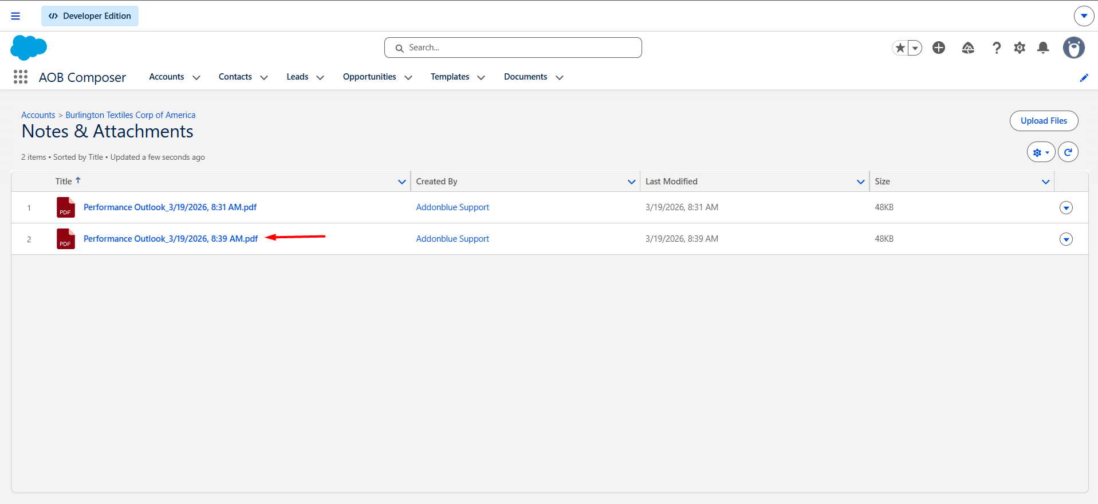Click the round dropdown at top right
Viewport: 1098px width, 504px height.
tap(1084, 16)
